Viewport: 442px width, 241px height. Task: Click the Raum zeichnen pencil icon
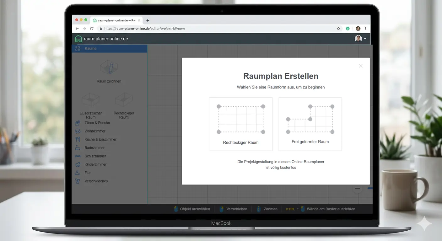click(109, 67)
